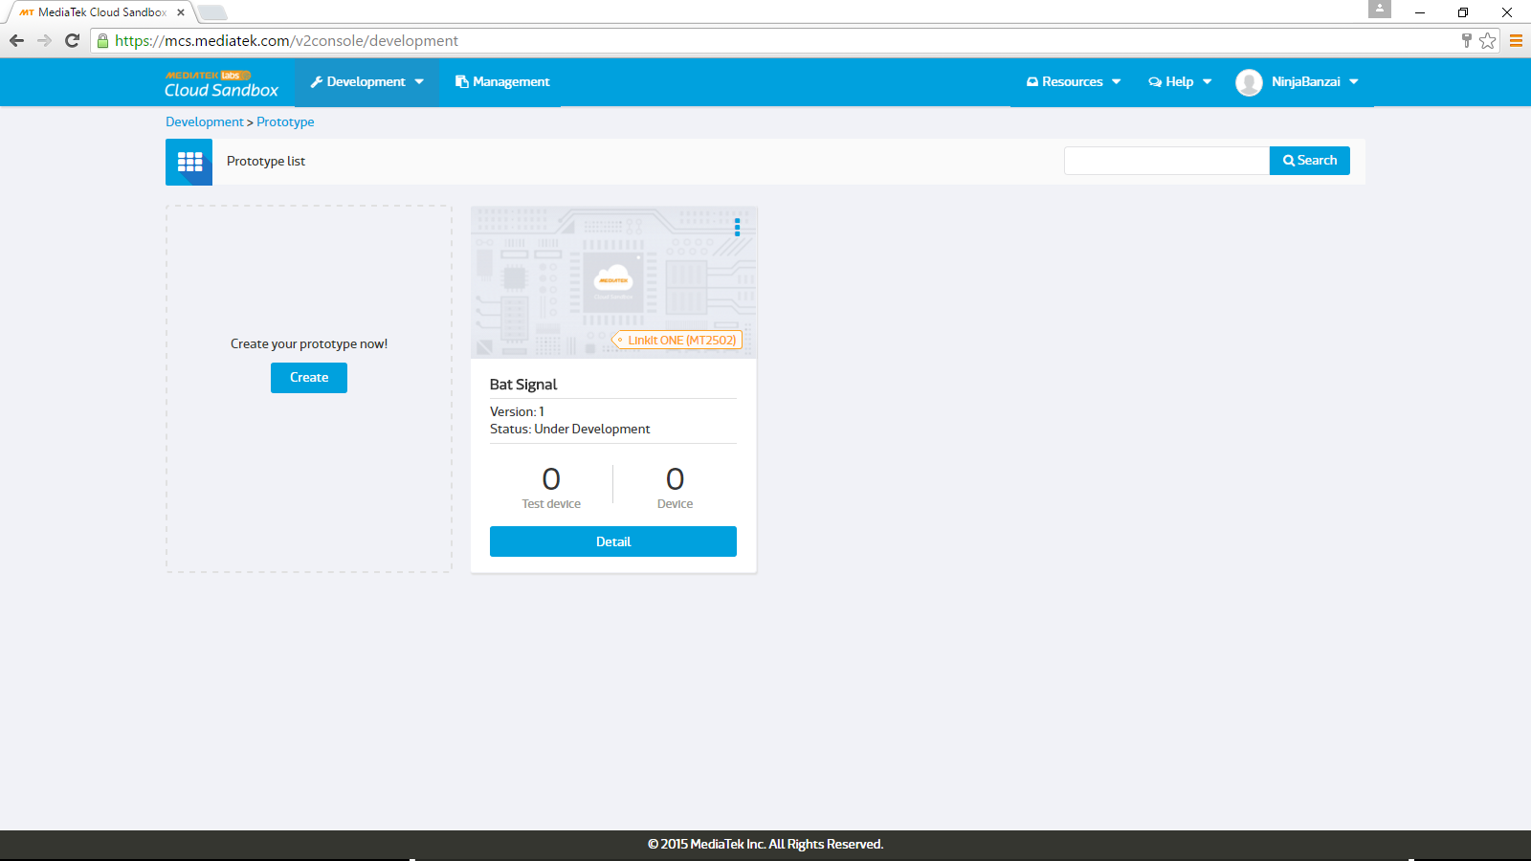Click the Bat Signal prototype title
This screenshot has width=1531, height=861.
(x=523, y=385)
